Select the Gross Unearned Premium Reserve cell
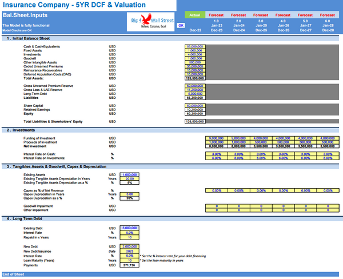Screen dimensions: 343x279 point(195,86)
